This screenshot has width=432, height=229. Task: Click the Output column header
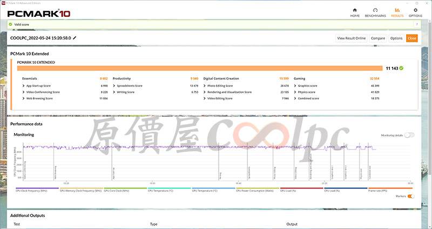292,224
